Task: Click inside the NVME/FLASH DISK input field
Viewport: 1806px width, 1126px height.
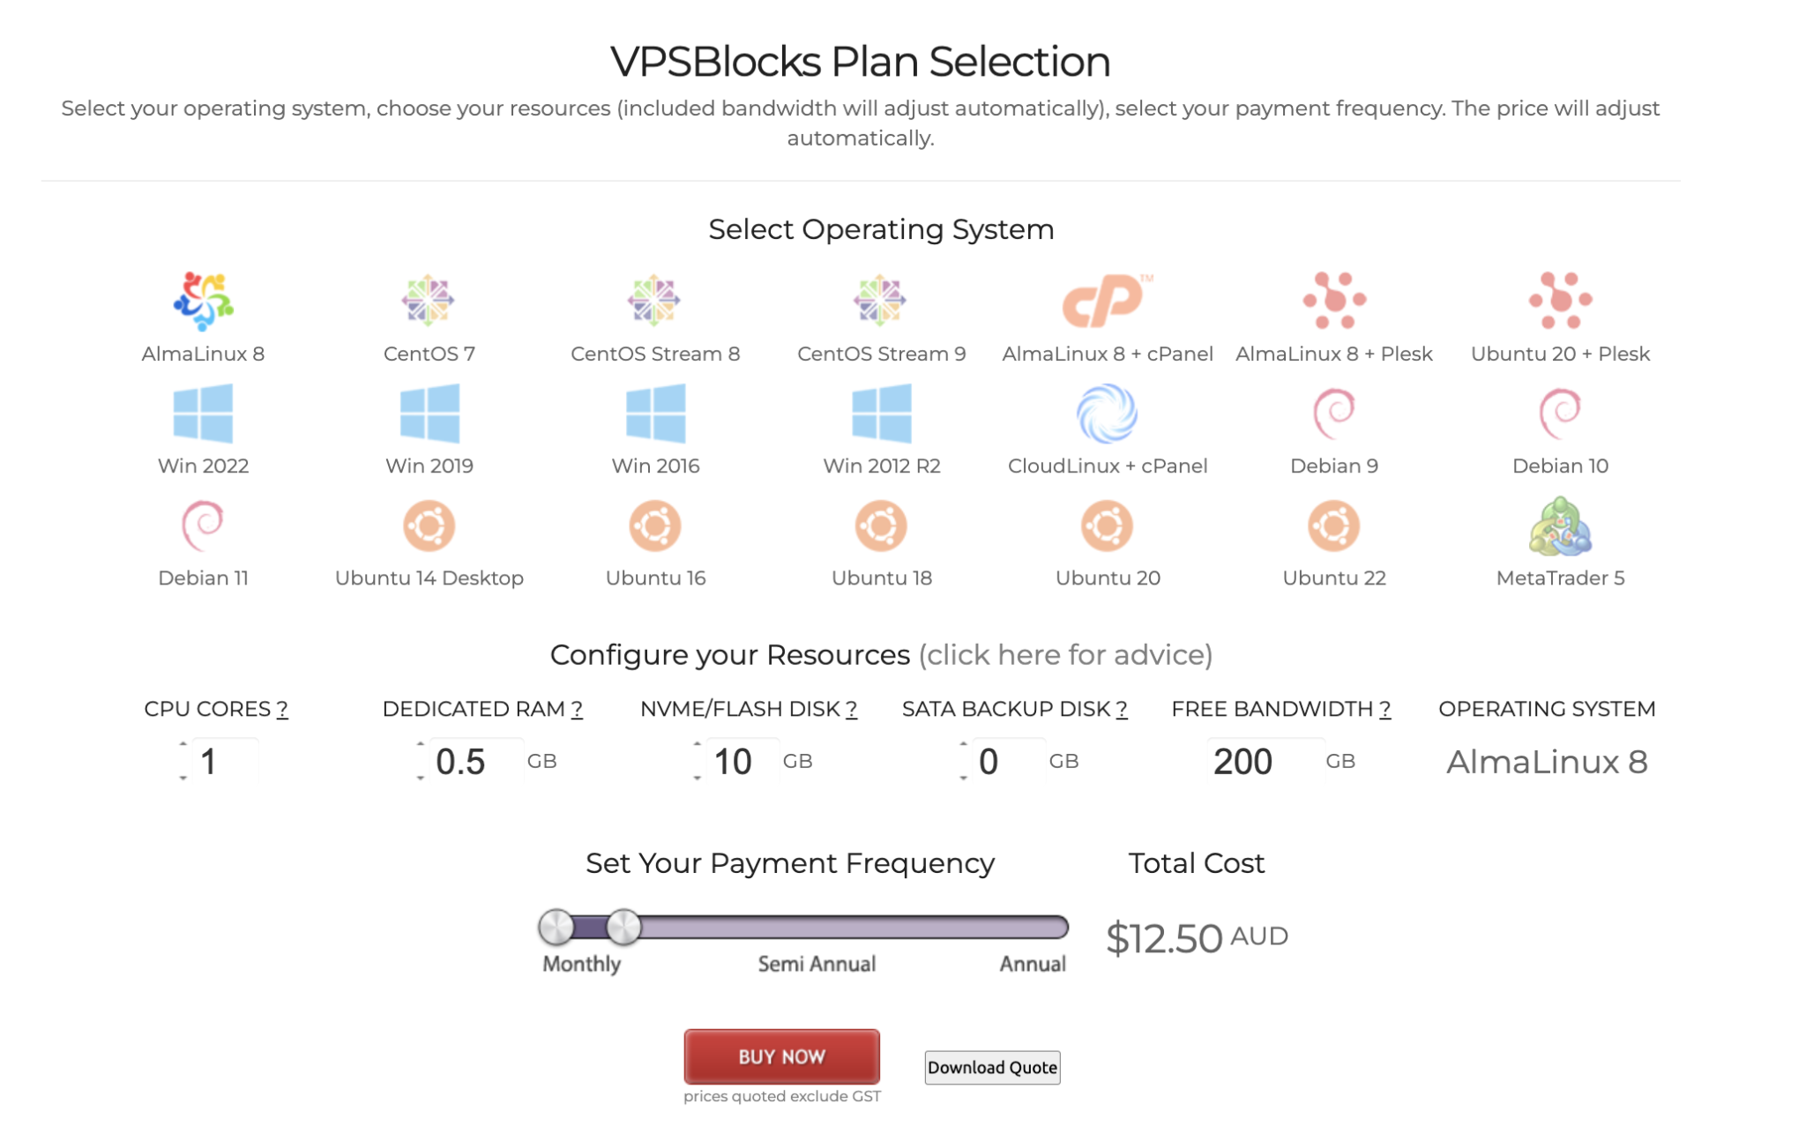Action: point(739,761)
